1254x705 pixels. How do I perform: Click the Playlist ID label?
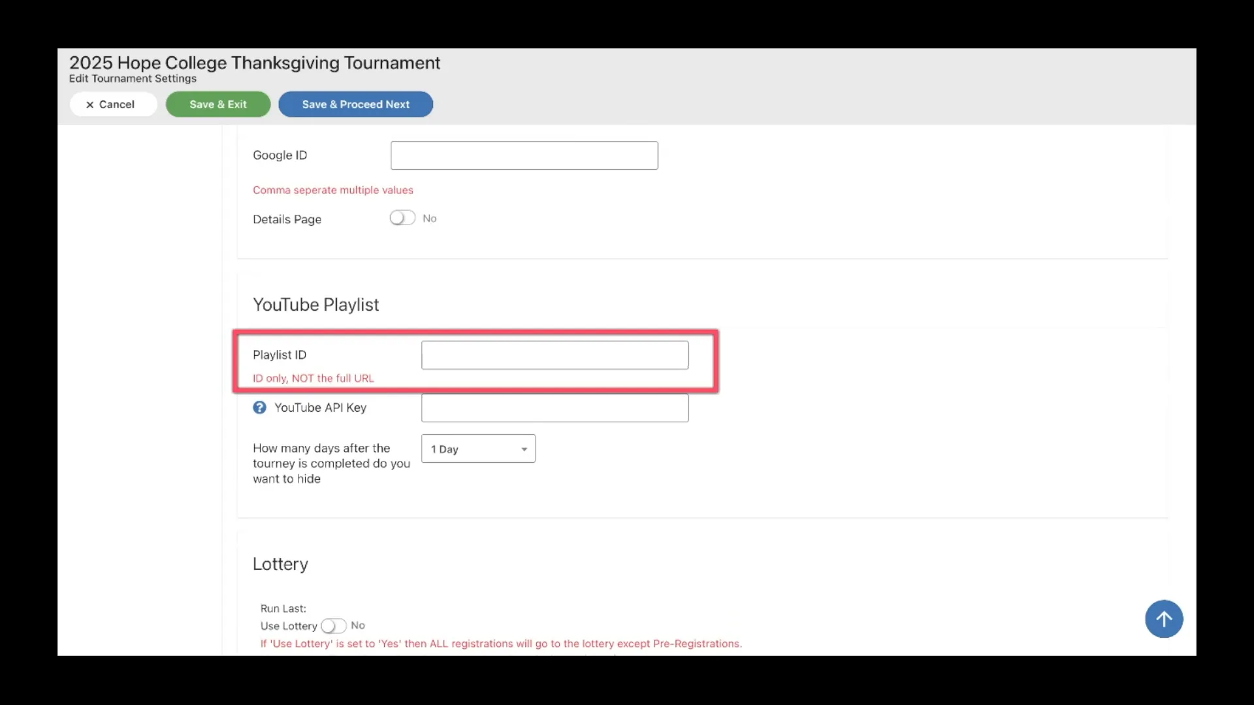279,355
